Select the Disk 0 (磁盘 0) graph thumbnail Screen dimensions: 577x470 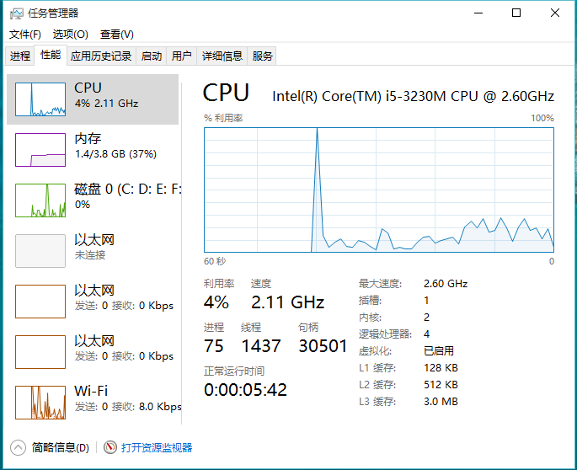pos(40,200)
